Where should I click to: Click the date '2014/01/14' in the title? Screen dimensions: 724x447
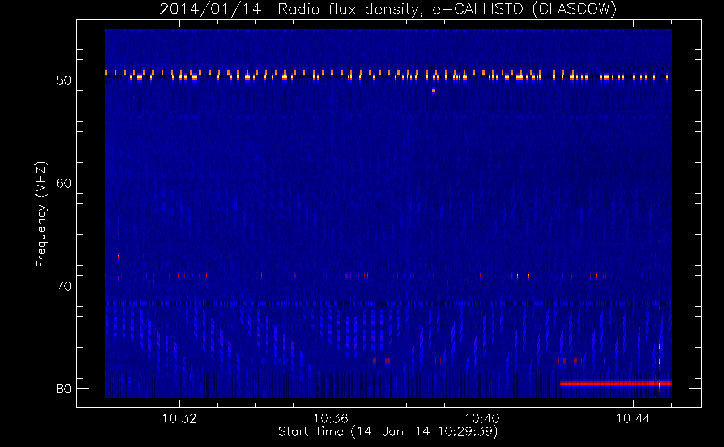(210, 9)
